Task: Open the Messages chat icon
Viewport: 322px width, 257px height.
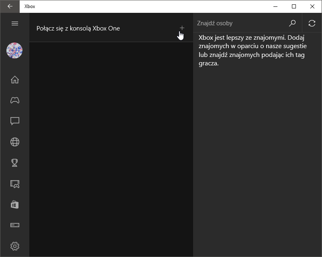Action: 15,121
